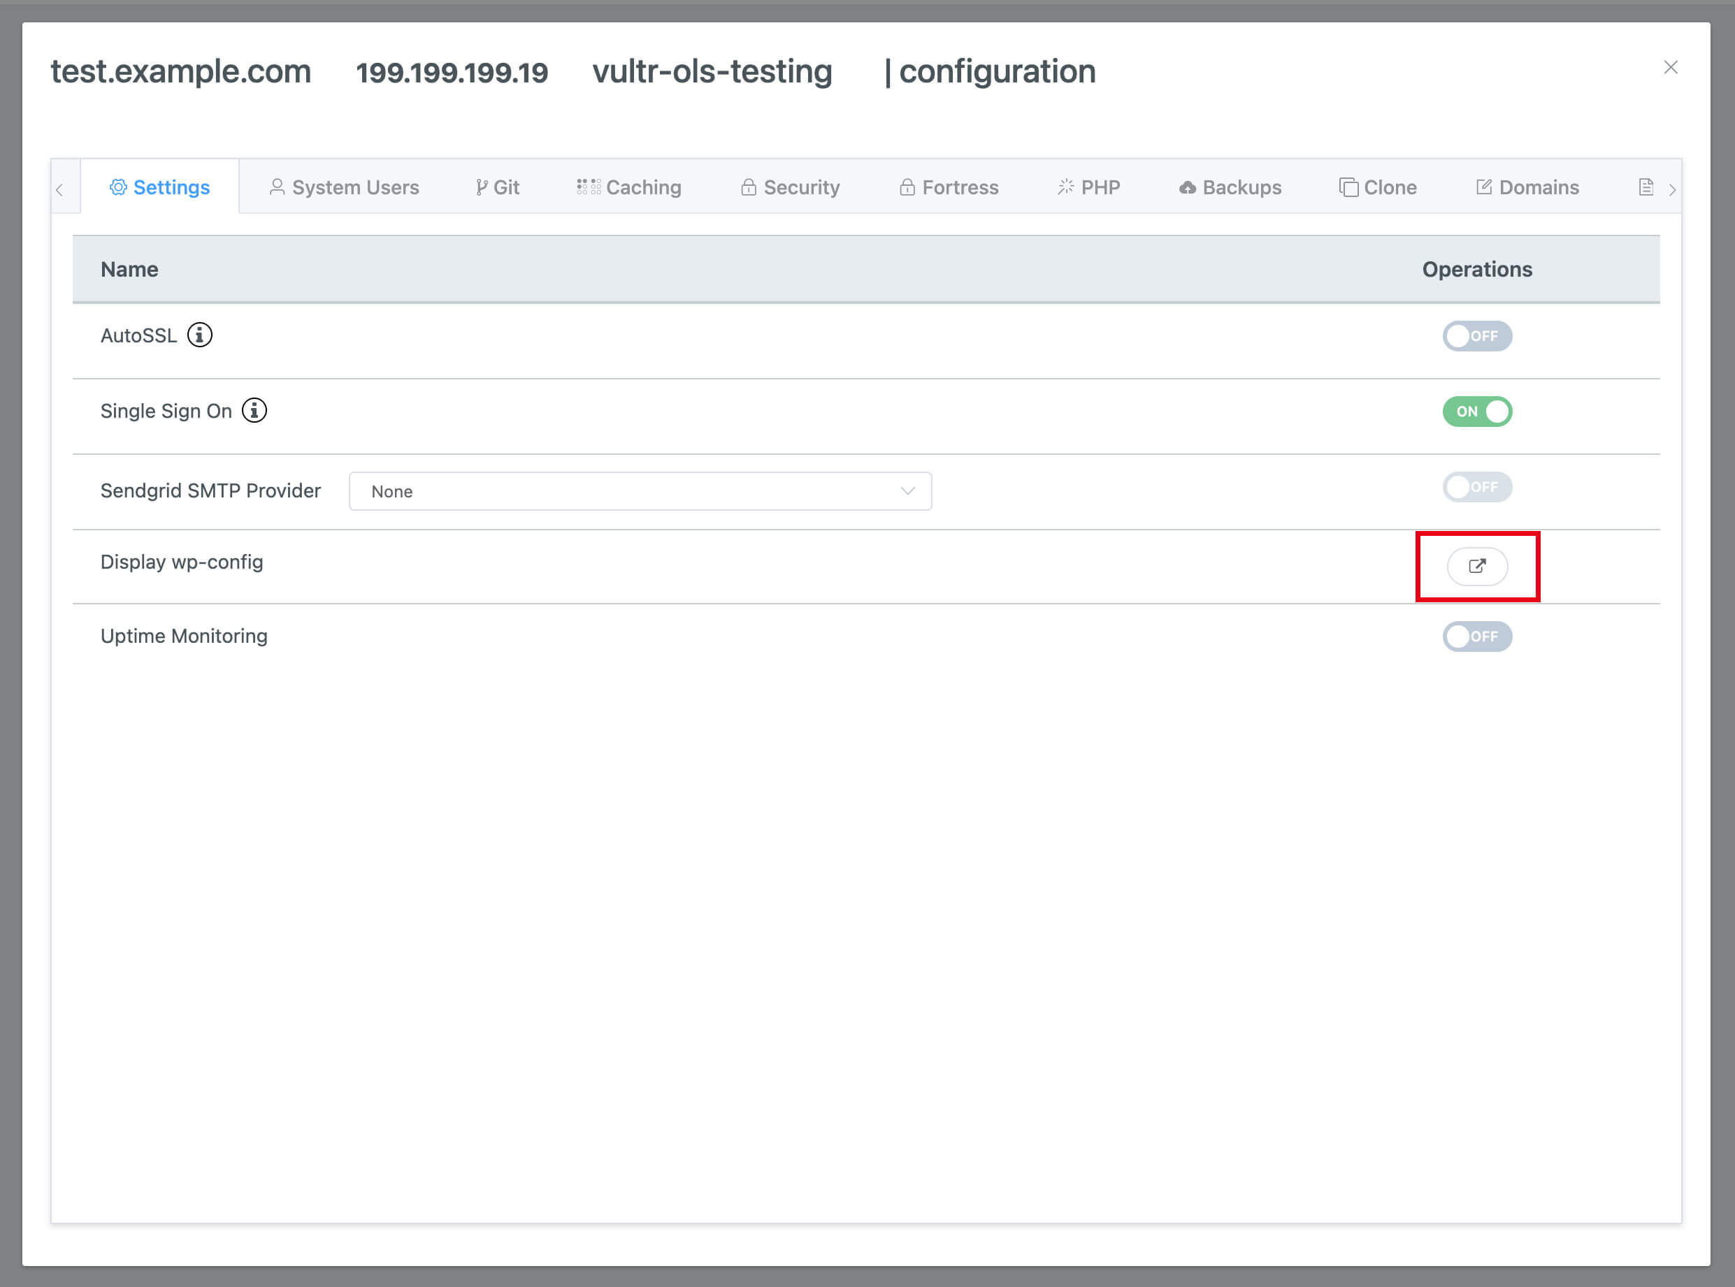This screenshot has width=1735, height=1287.
Task: Close the configuration dialog with X
Action: click(x=1670, y=68)
